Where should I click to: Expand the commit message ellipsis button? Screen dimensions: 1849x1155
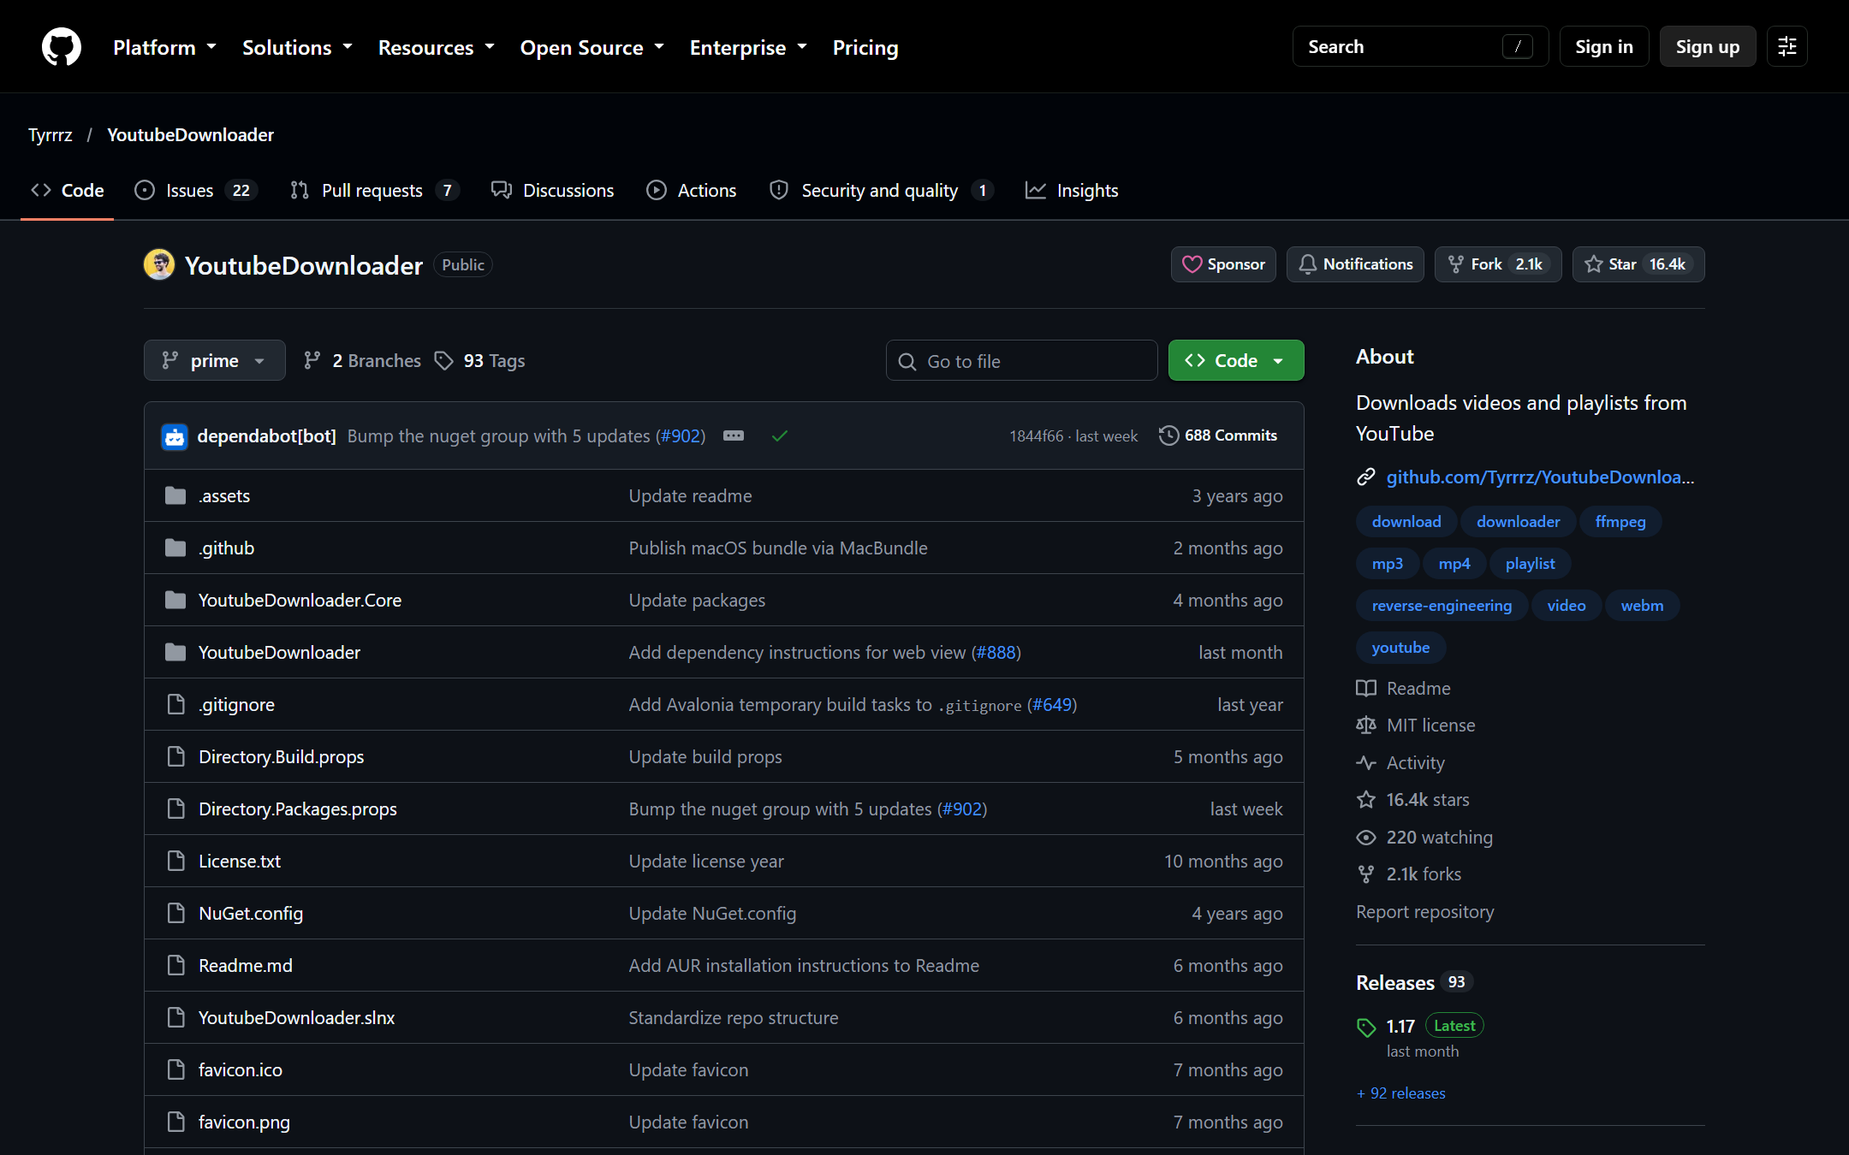(734, 435)
